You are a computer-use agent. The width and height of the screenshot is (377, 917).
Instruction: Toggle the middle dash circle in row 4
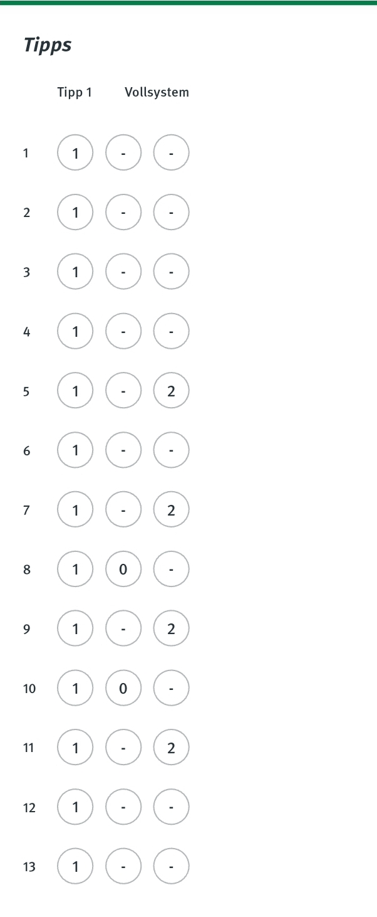123,331
